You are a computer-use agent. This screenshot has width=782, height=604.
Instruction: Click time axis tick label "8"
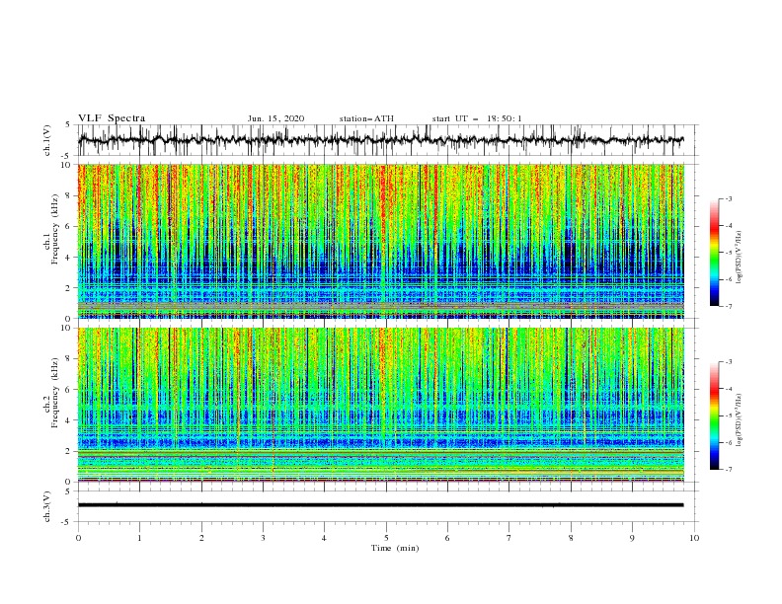pyautogui.click(x=571, y=538)
